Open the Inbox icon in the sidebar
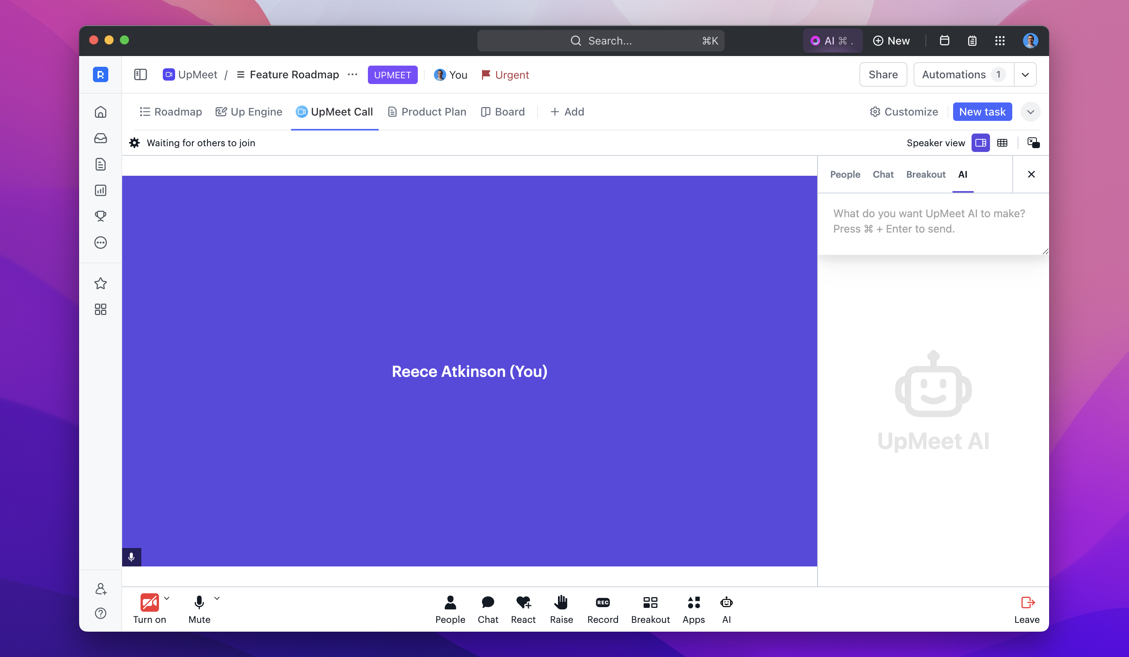Screen dimensions: 1129x657 click(x=100, y=138)
